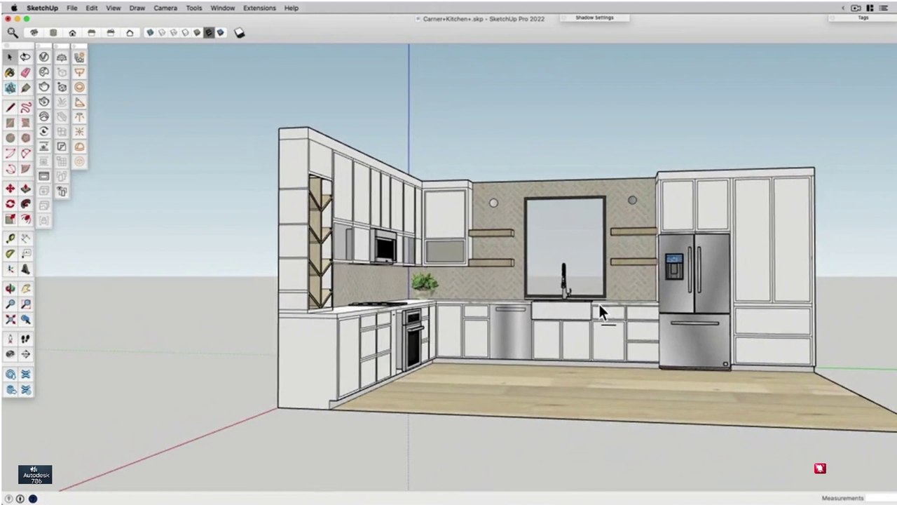Screen dimensions: 897x505
Task: Activate the Zoom Extents tool
Action: pos(10,319)
